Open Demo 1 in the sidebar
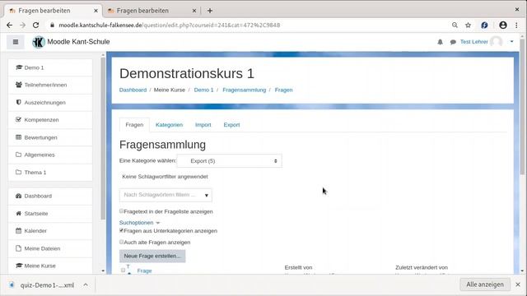 coord(50,67)
